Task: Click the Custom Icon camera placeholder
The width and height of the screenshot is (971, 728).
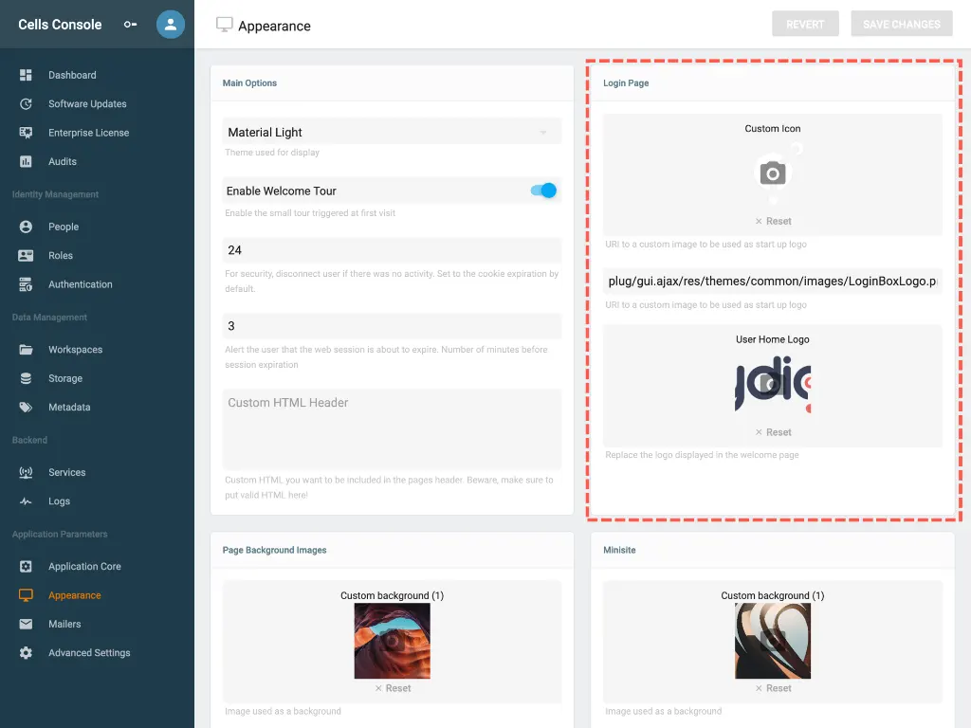Action: point(772,173)
